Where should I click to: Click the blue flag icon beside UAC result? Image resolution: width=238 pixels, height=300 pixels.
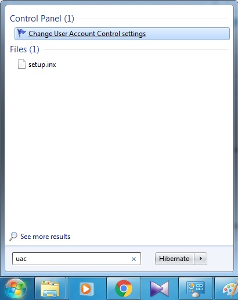click(x=21, y=33)
